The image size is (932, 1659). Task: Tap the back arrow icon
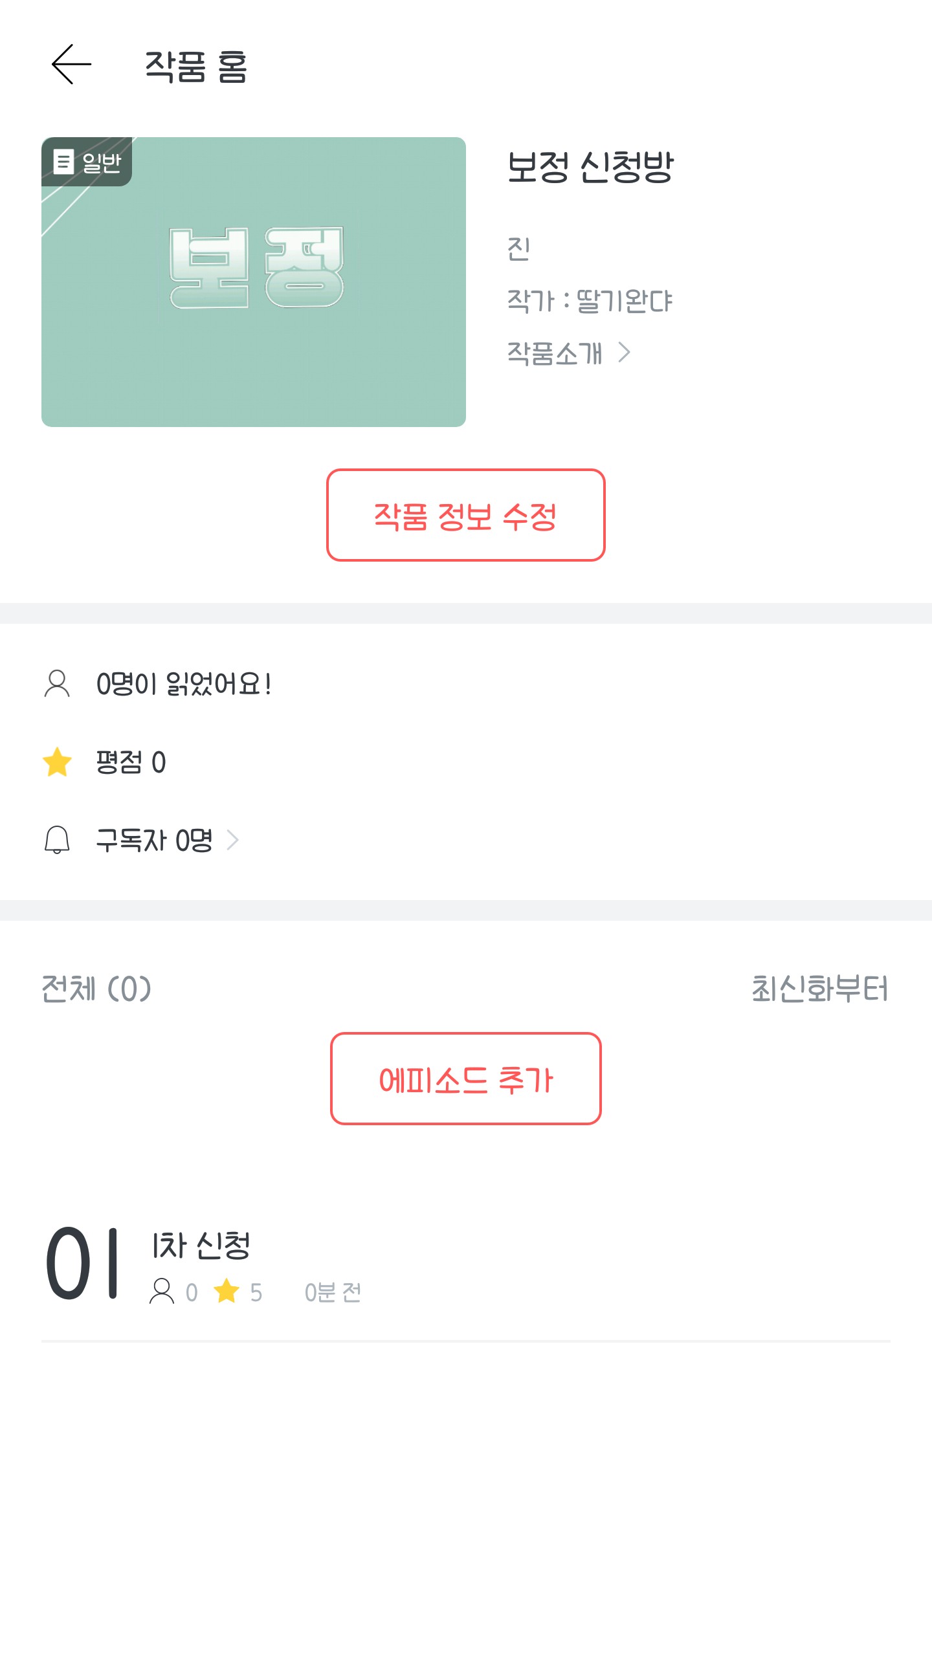click(71, 65)
